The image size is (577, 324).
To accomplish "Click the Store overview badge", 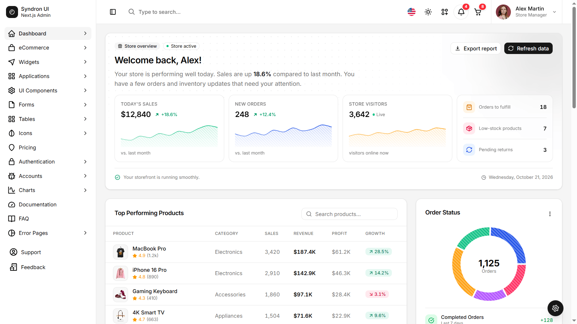I will pyautogui.click(x=137, y=46).
